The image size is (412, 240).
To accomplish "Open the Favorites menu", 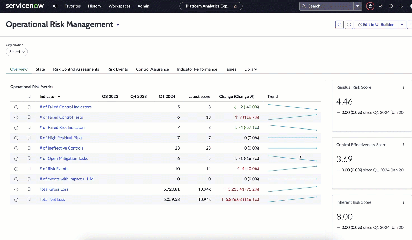I will 73,6.
